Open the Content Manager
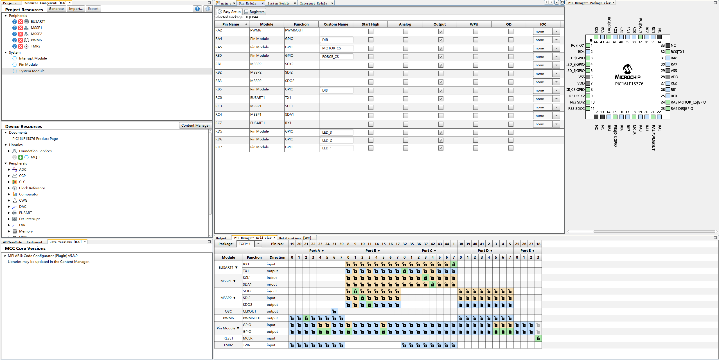The image size is (719, 360). pyautogui.click(x=195, y=126)
